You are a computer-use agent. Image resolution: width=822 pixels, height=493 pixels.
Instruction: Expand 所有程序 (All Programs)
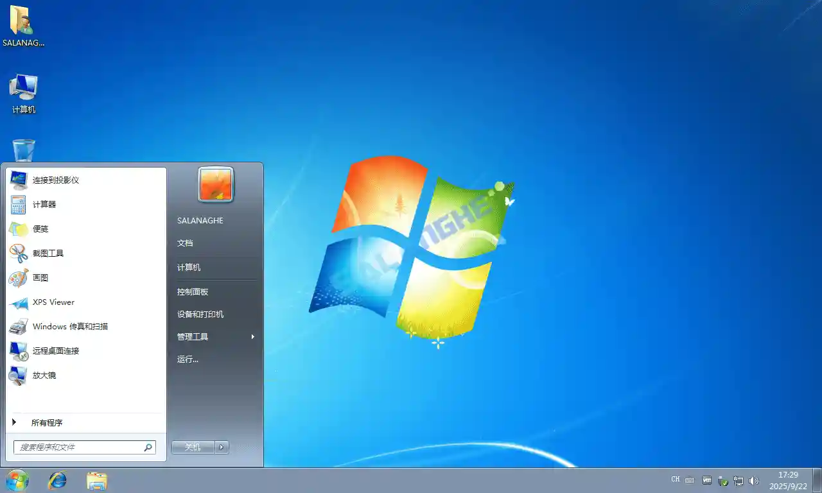coord(48,422)
